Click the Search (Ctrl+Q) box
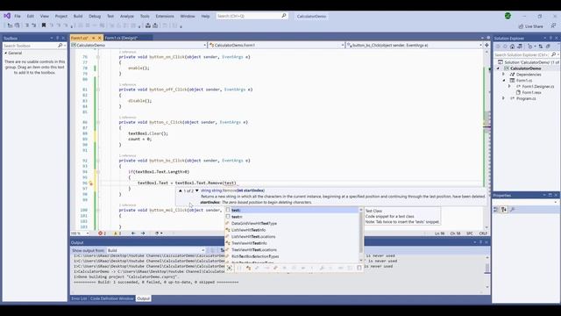 click(252, 16)
